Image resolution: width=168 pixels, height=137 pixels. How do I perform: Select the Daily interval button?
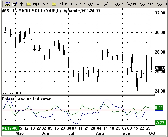pos(147,4)
